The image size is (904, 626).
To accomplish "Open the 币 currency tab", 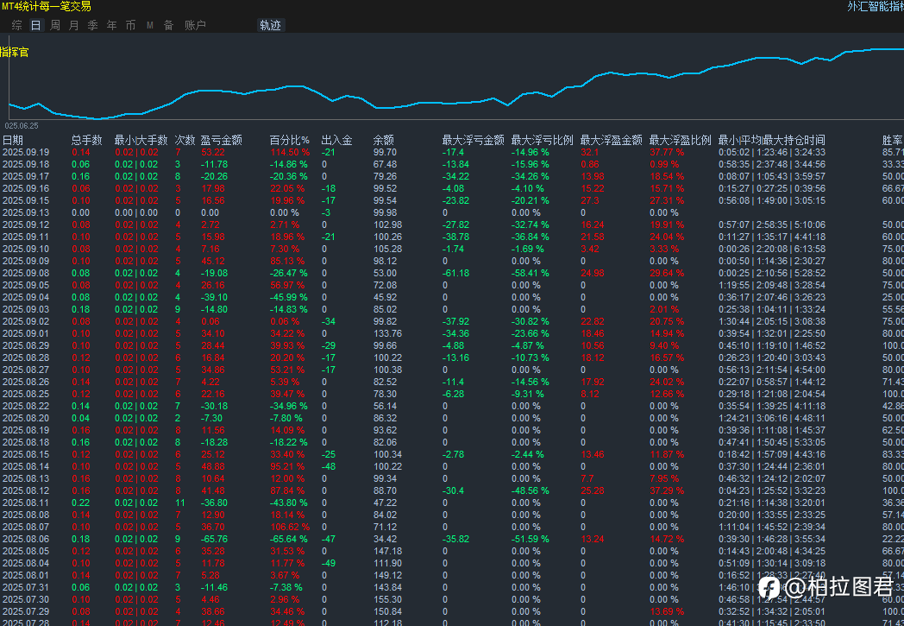I will pyautogui.click(x=130, y=25).
